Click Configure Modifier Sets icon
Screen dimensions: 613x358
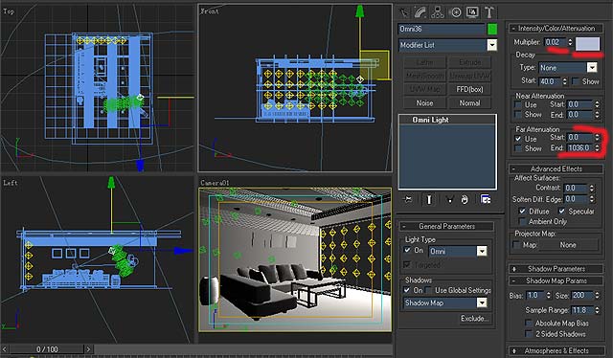coord(486,200)
